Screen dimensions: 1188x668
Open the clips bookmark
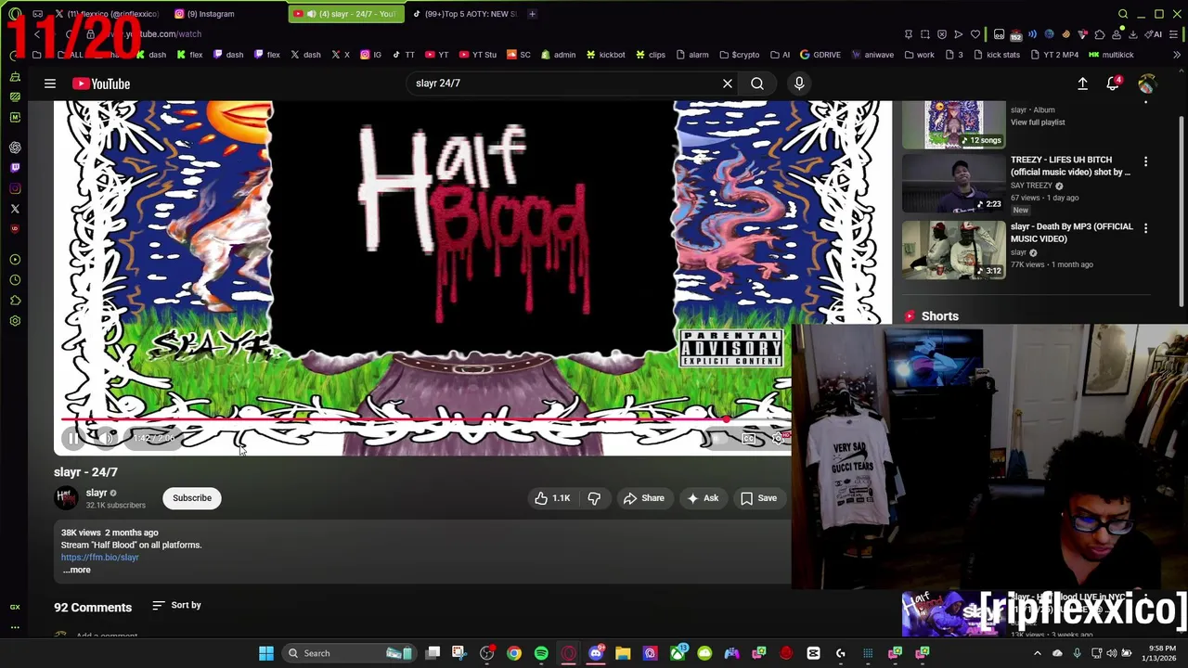tap(650, 55)
